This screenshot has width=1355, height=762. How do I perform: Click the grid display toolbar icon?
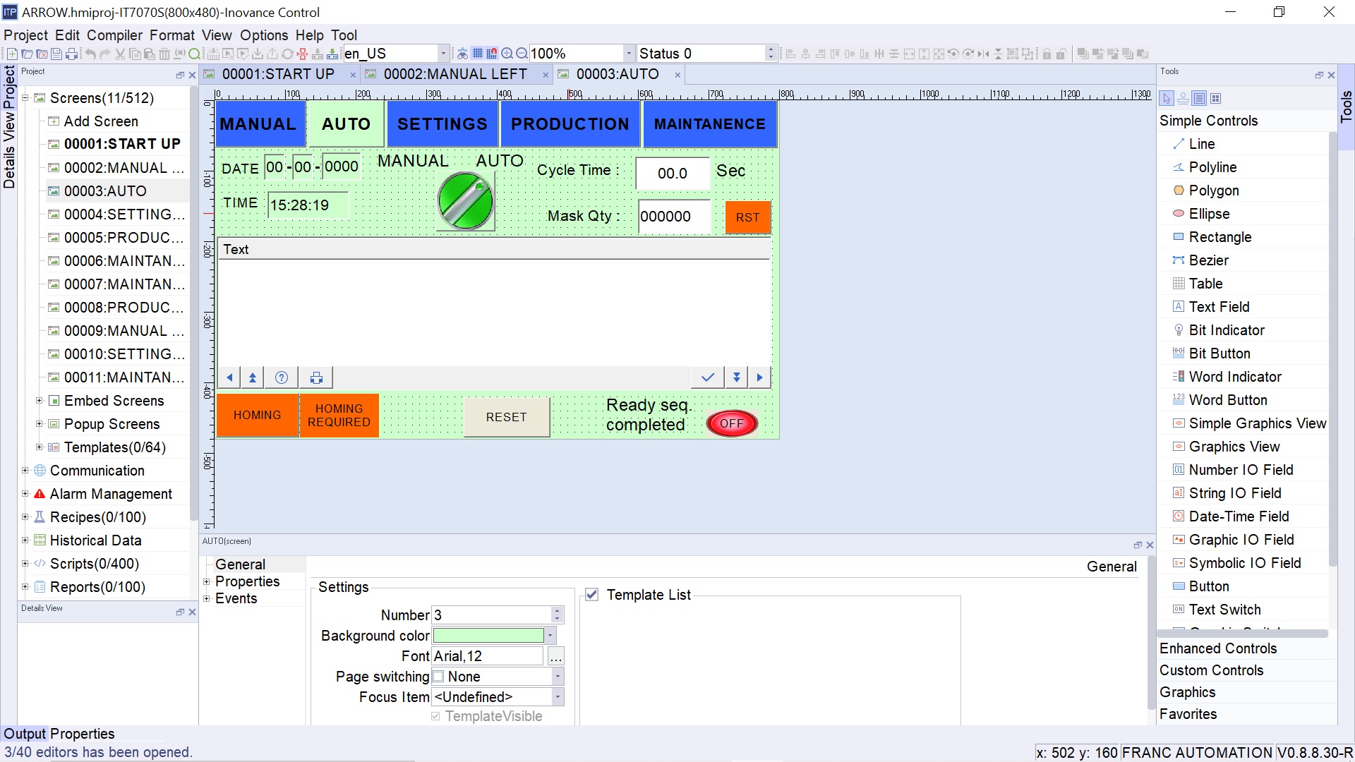pyautogui.click(x=478, y=54)
